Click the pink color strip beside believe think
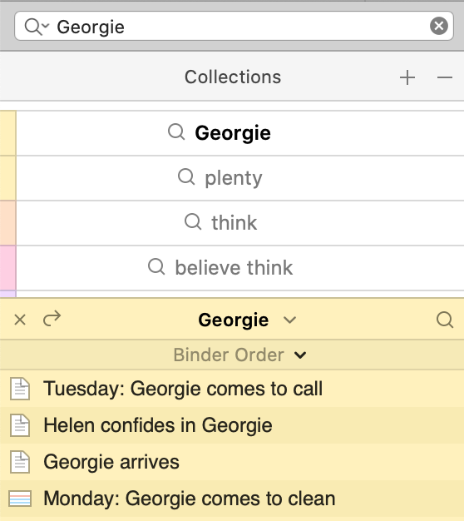The image size is (464, 521). point(8,267)
